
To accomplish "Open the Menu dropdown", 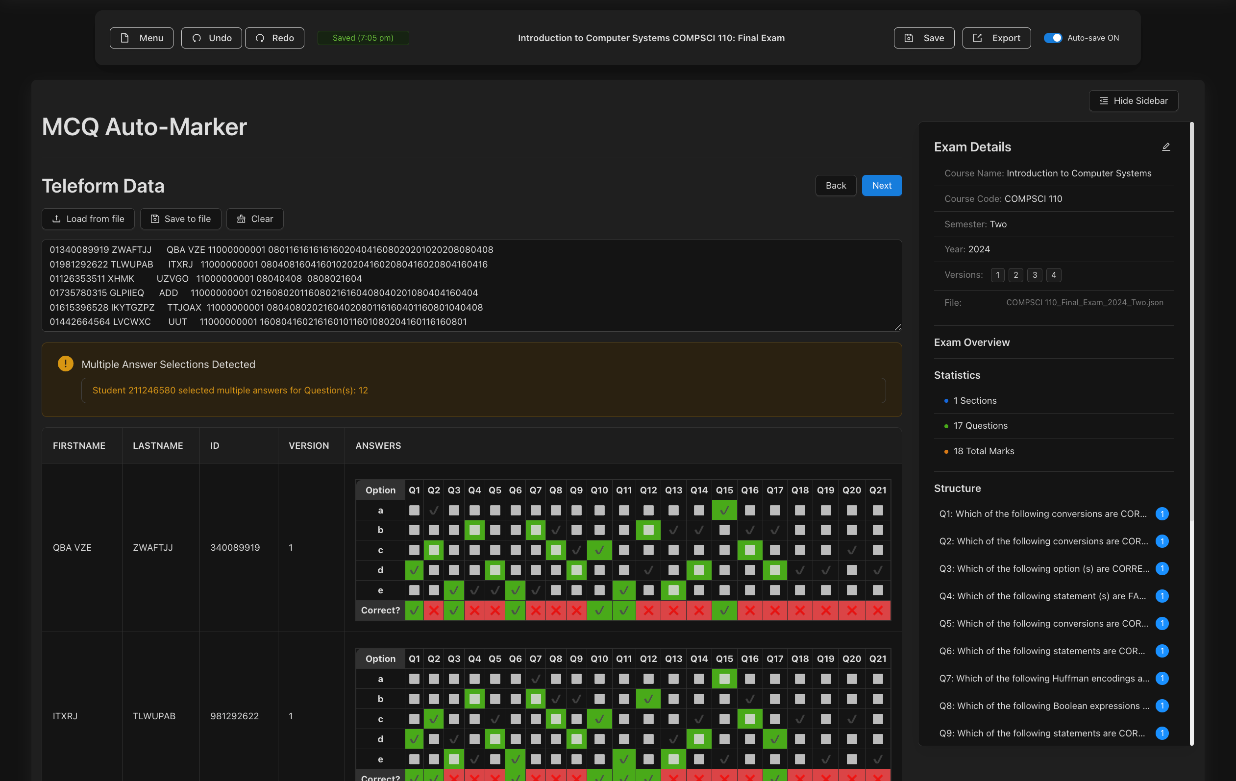I will (x=141, y=38).
